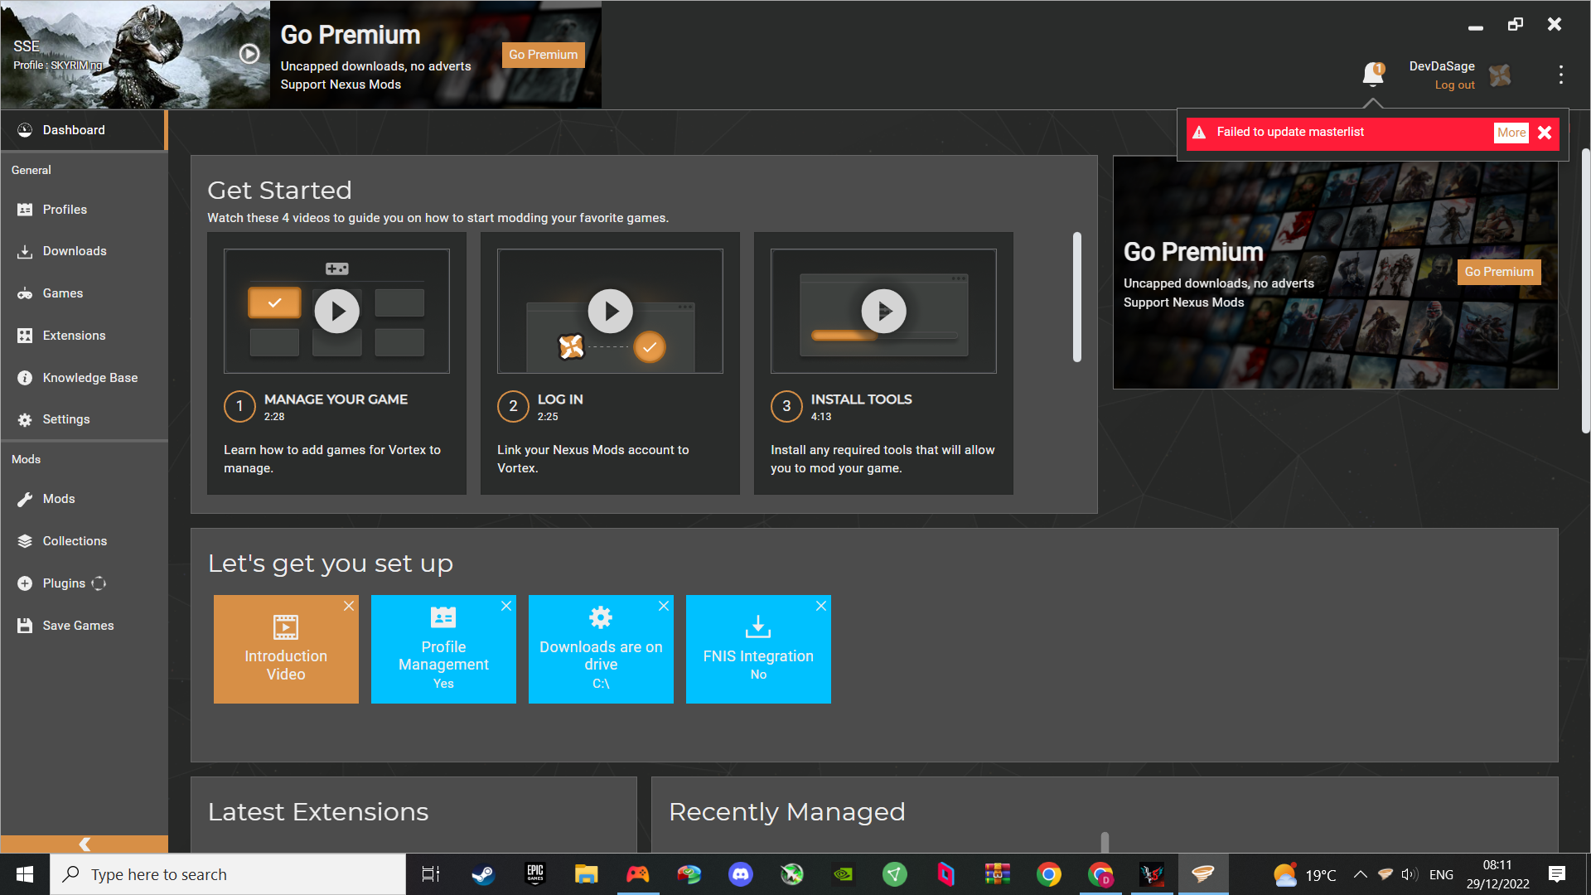The height and width of the screenshot is (895, 1591).
Task: Open Profiles from the sidebar
Action: coord(65,209)
